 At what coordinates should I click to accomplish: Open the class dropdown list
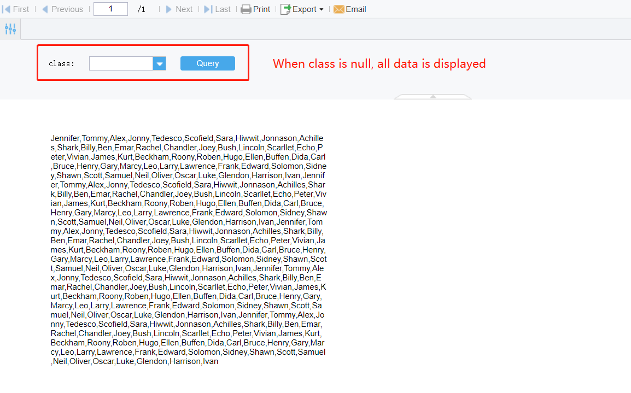pyautogui.click(x=159, y=63)
